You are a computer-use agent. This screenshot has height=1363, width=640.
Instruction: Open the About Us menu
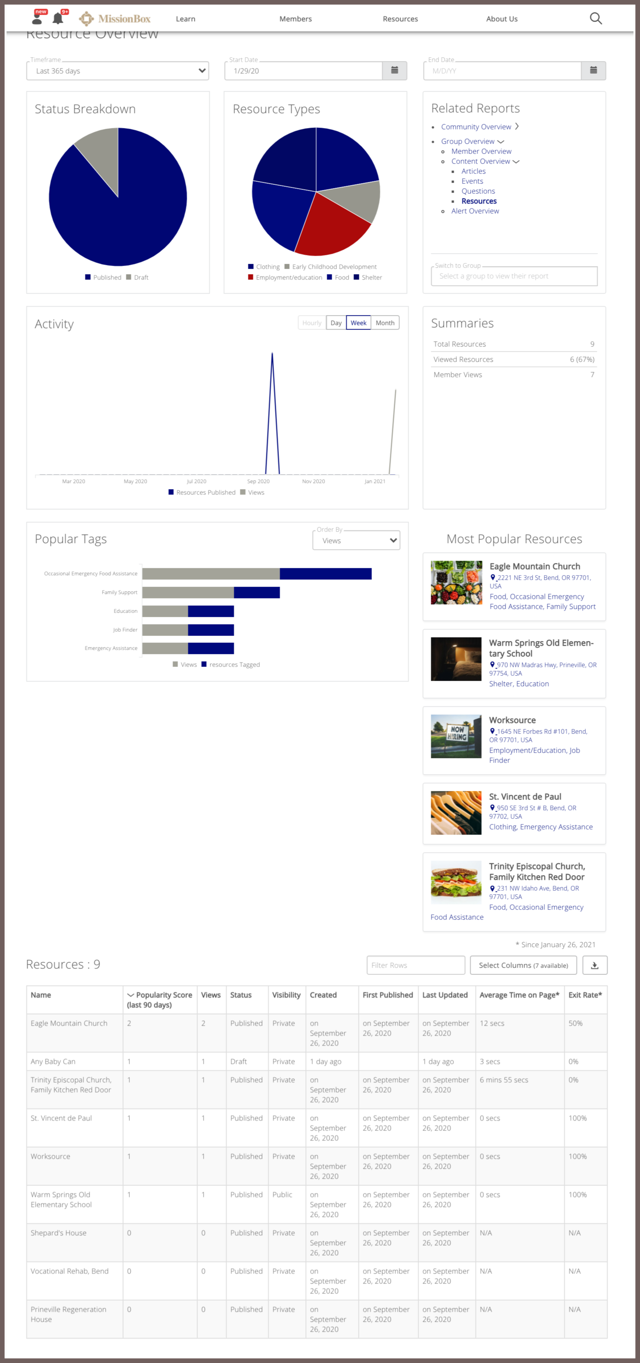pos(502,19)
